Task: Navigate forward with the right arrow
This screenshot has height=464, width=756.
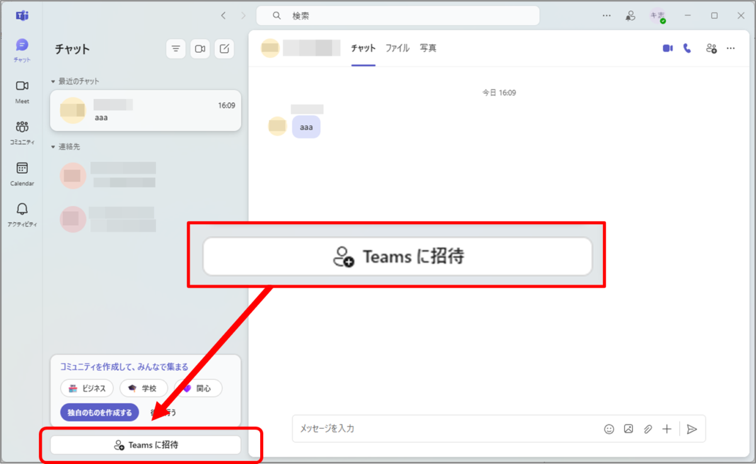Action: click(x=243, y=16)
